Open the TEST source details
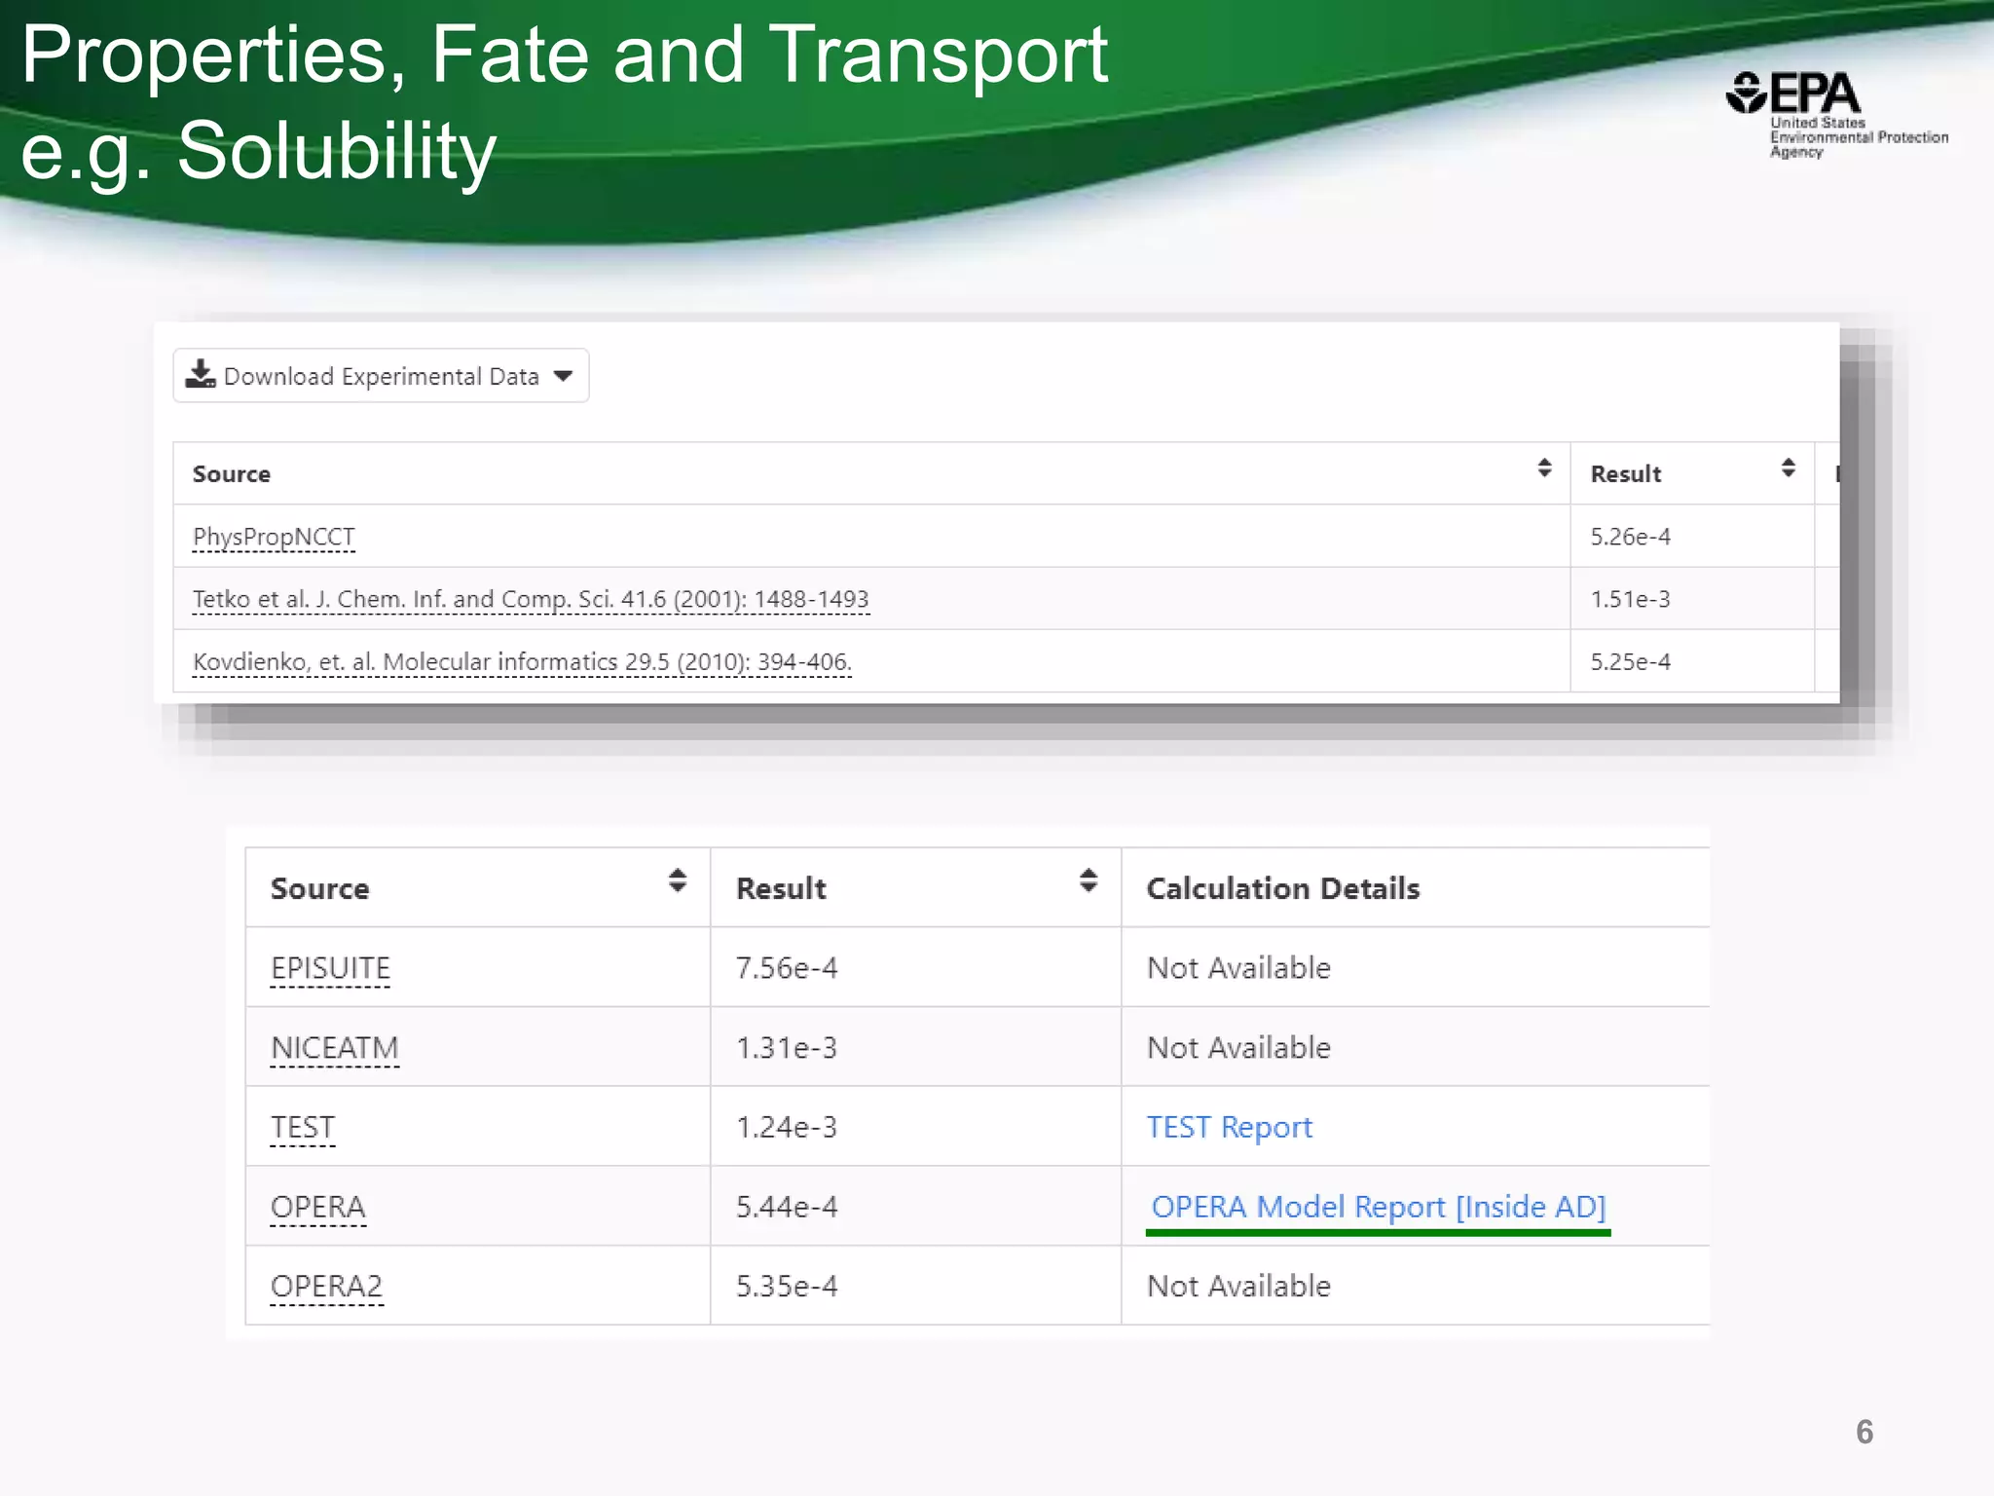Image resolution: width=1994 pixels, height=1496 pixels. (303, 1128)
